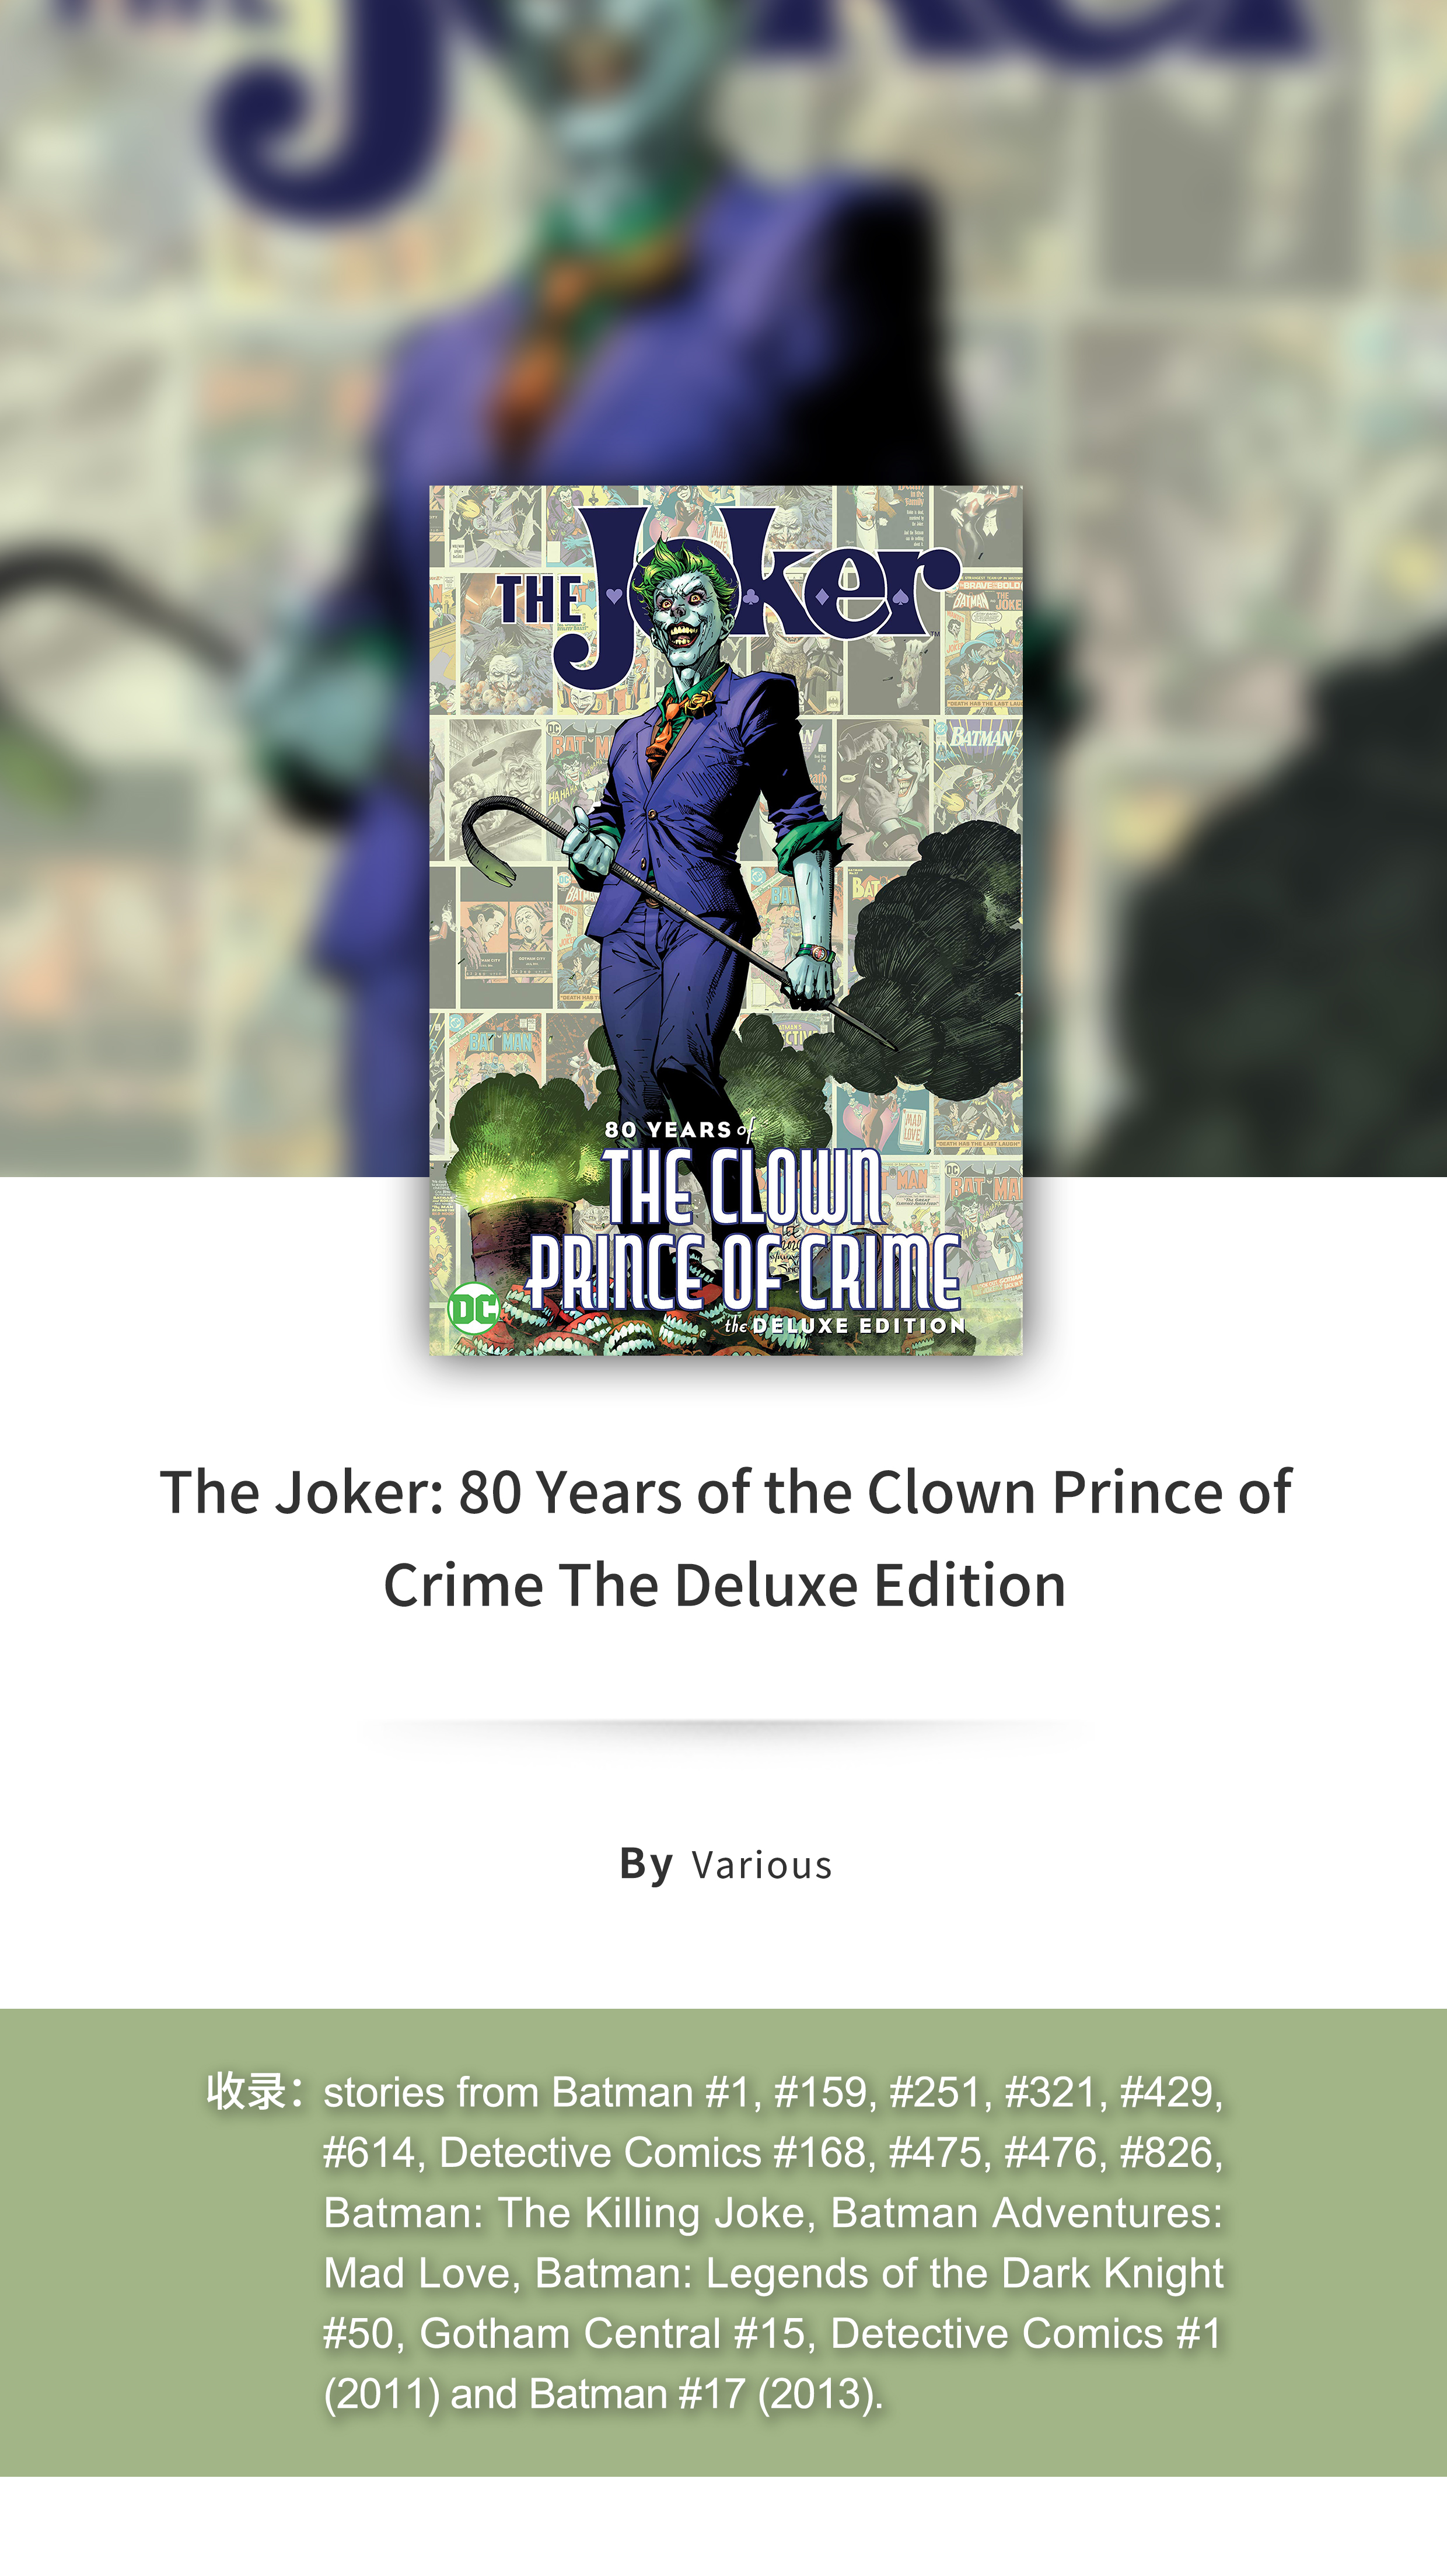Click "THE CLOWN PRINCE OF CRIME" cover lettering
The height and width of the screenshot is (2576, 1447).
(744, 1229)
